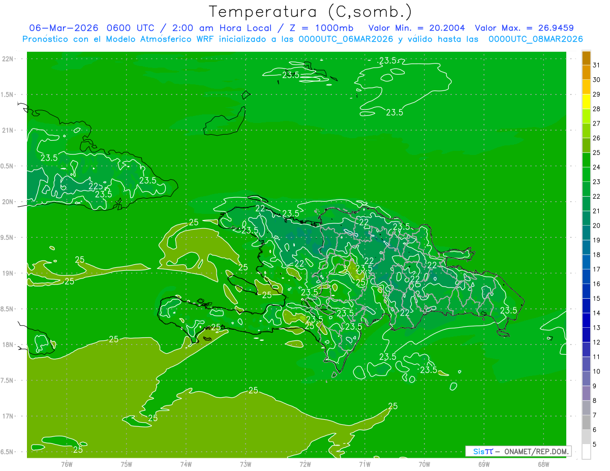Click the '76W' longitude axis label
This screenshot has height=471, width=610.
(x=67, y=464)
